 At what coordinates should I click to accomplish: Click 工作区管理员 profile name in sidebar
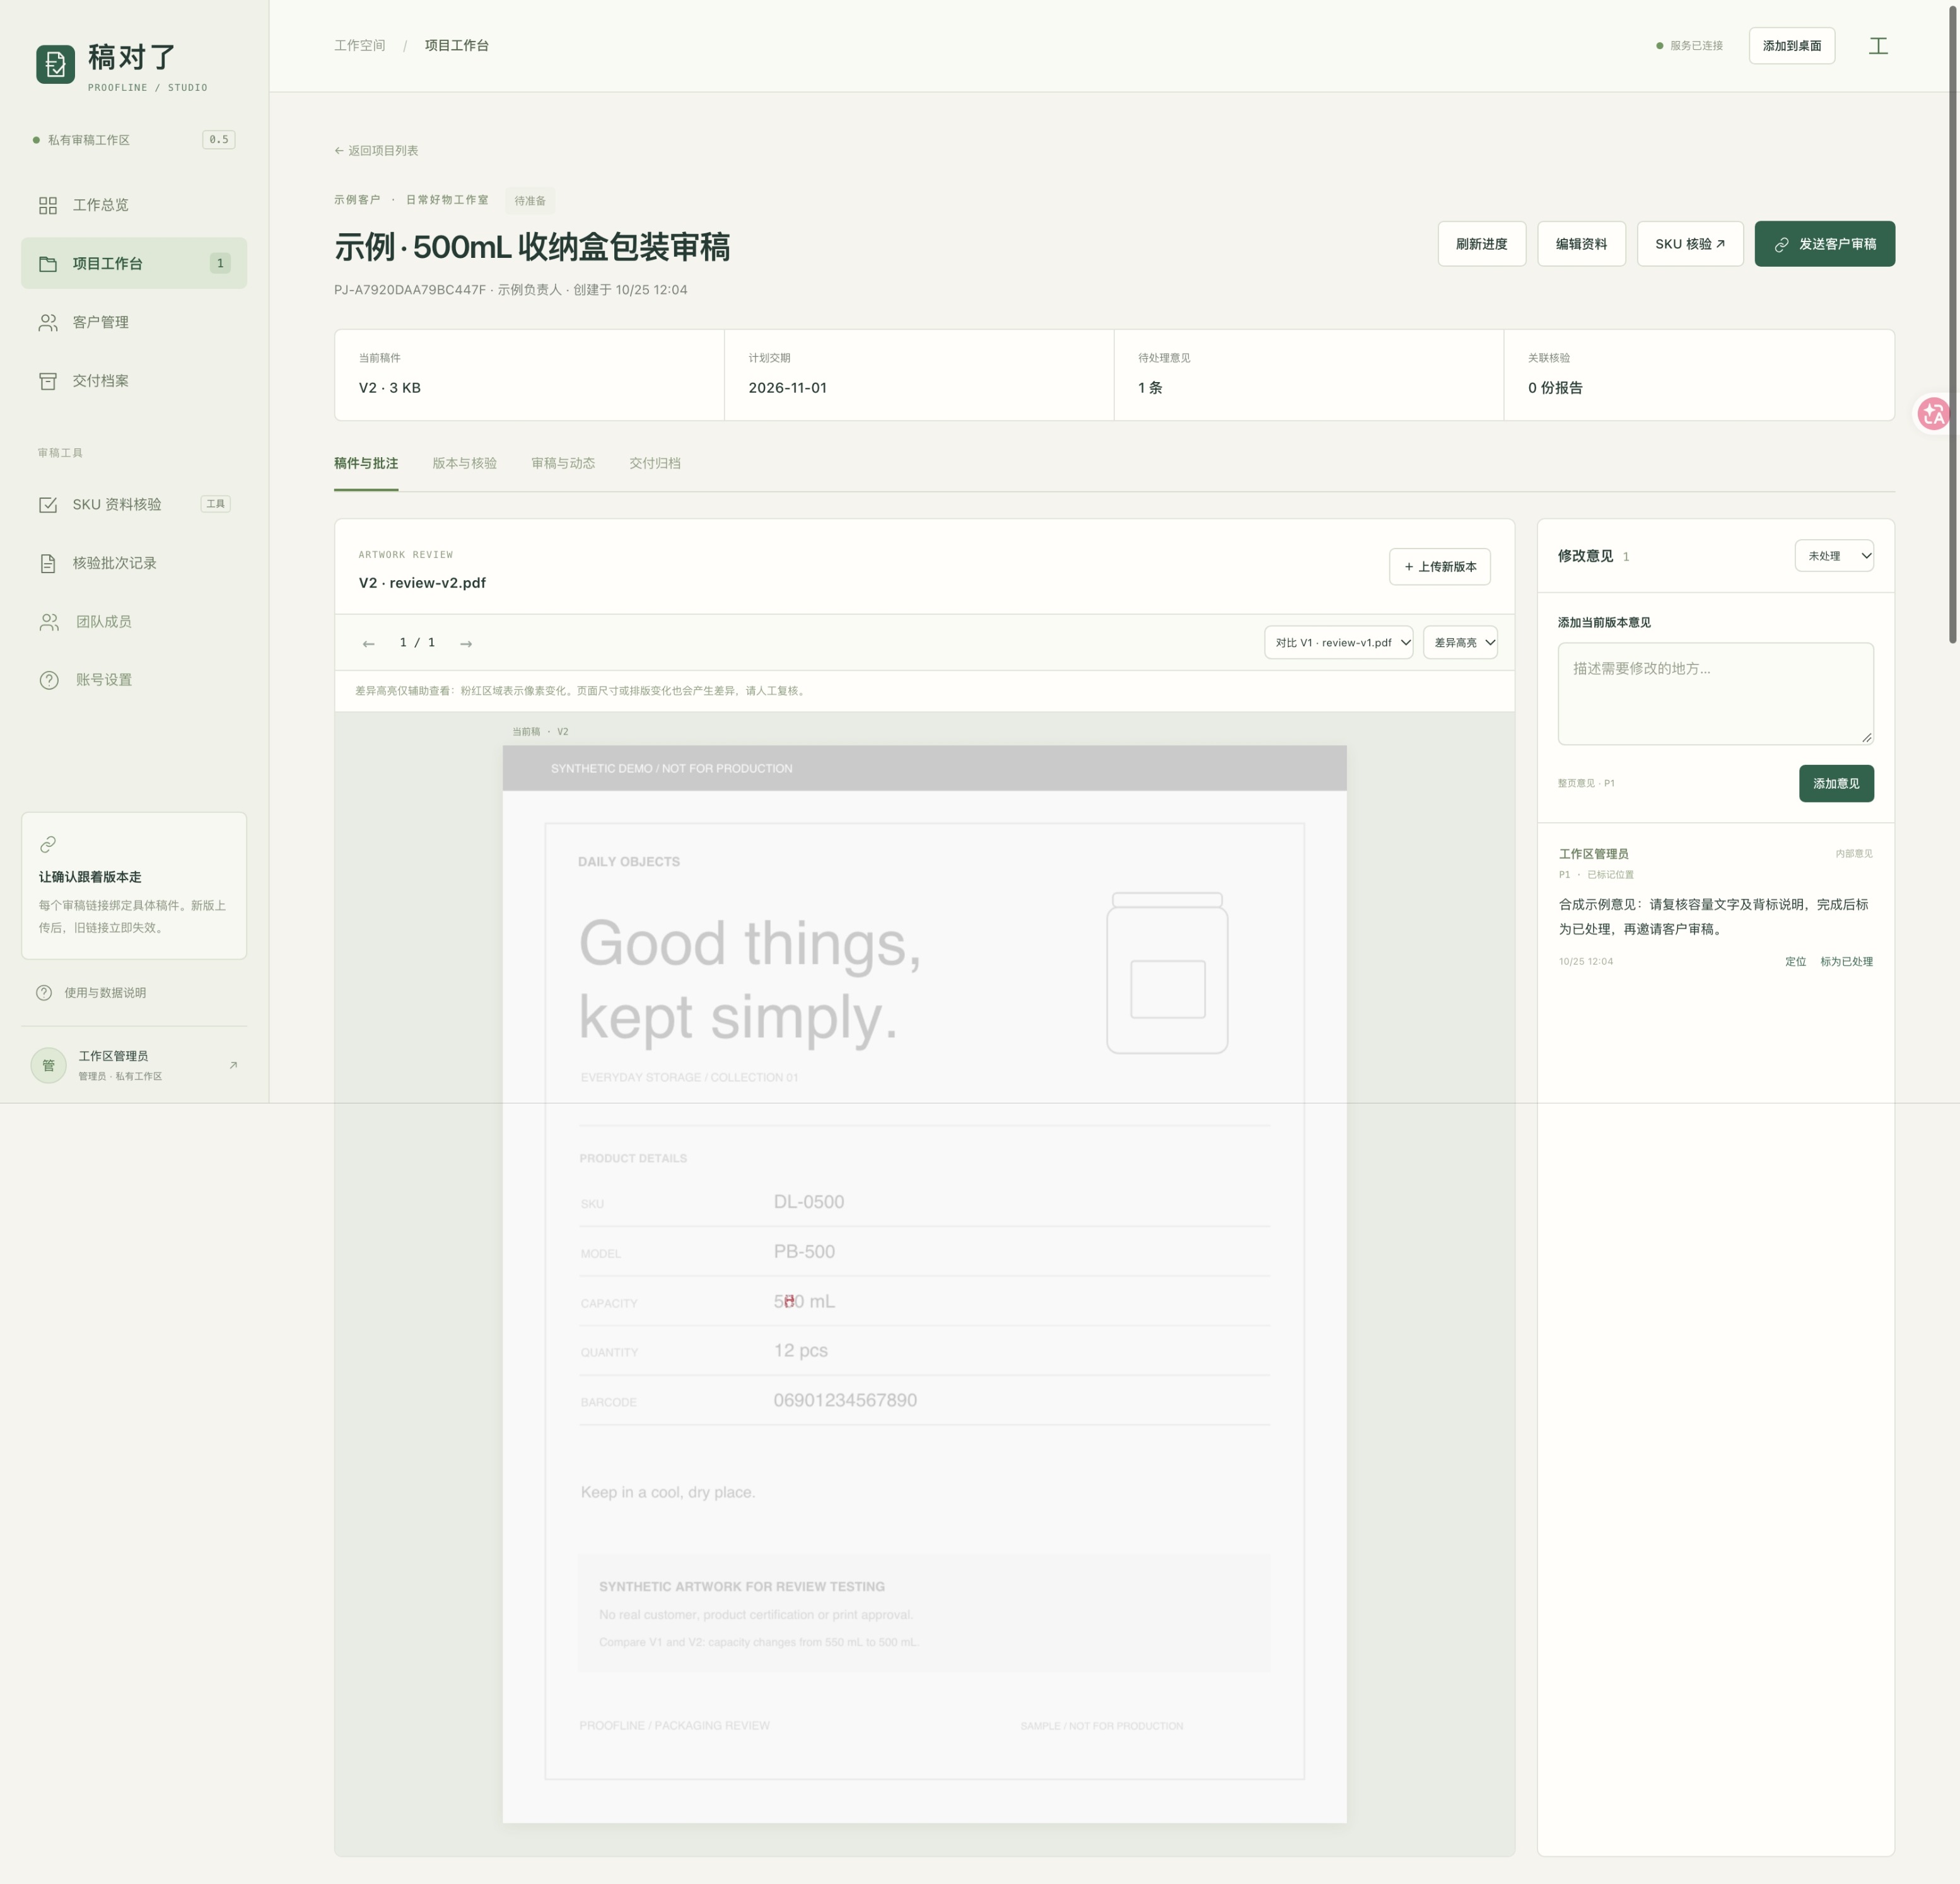tap(113, 1056)
